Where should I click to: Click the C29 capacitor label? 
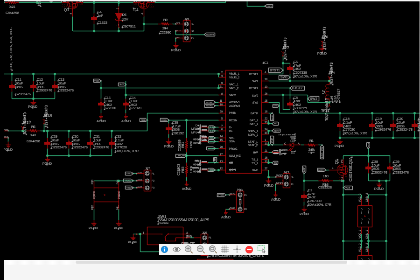[x=54, y=137]
